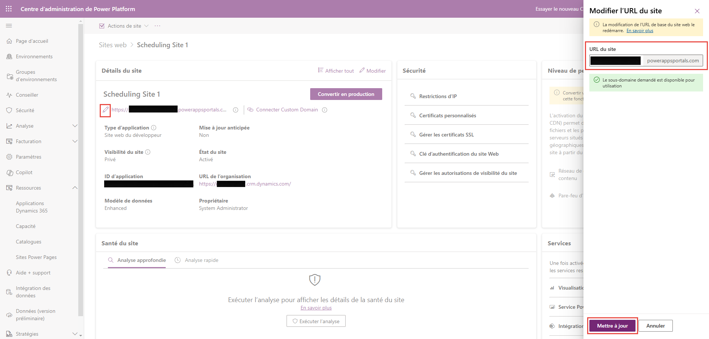709x339 pixels.
Task: Click the URL du site input field
Action: tap(616, 60)
